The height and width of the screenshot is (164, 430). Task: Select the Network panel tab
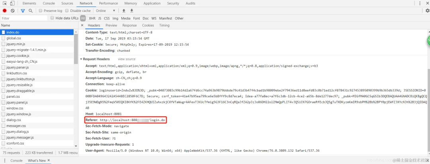point(86,3)
